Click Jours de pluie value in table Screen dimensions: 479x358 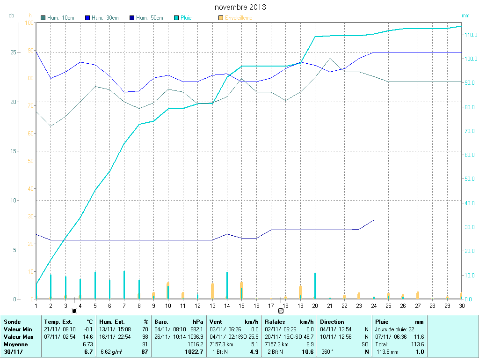[394, 329]
